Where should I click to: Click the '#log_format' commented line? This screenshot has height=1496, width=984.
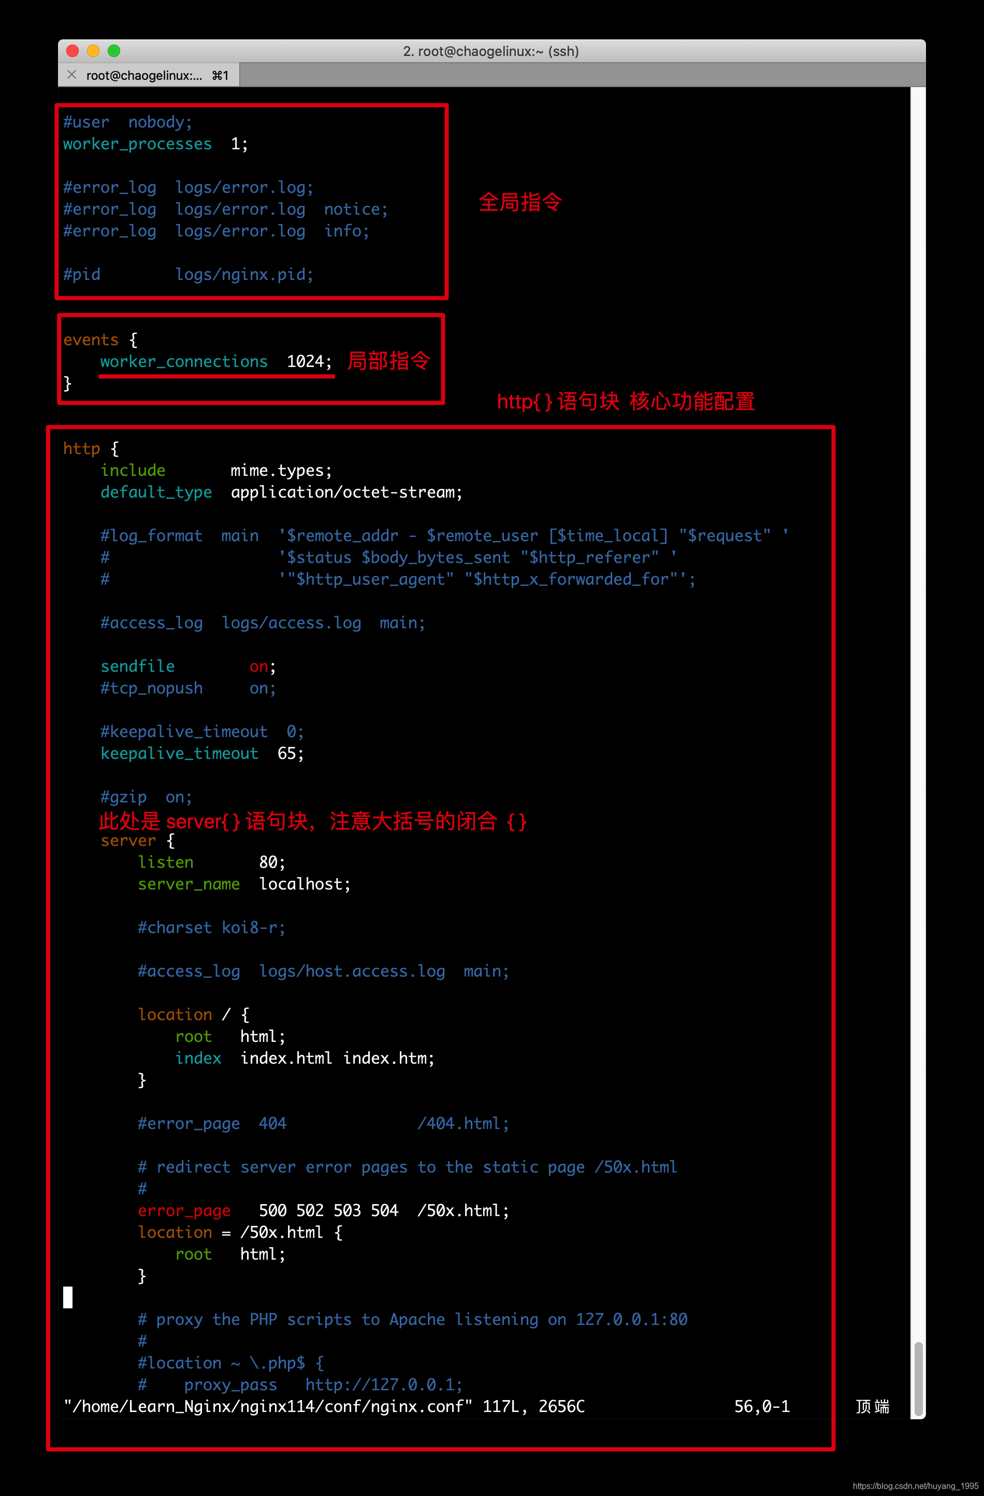click(443, 535)
